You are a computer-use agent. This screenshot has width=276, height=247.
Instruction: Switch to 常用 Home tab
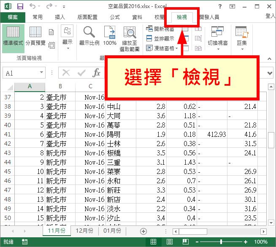[38, 17]
